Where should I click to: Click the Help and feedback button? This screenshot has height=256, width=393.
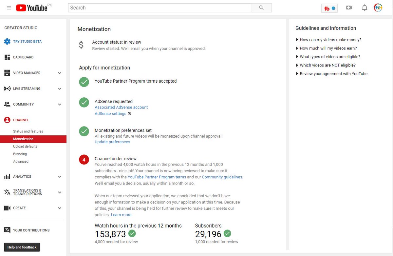pos(22,247)
